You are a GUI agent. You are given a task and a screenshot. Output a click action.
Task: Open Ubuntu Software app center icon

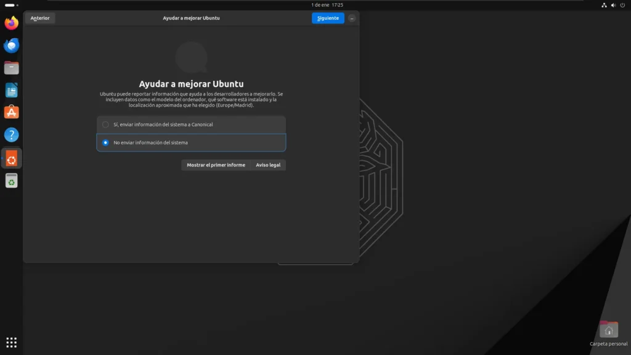(11, 112)
